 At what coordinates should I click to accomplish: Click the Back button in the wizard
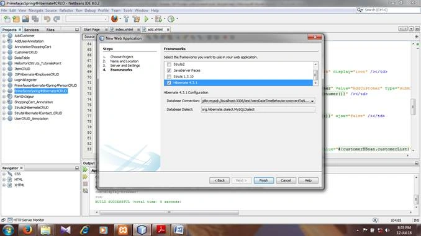[219, 180]
